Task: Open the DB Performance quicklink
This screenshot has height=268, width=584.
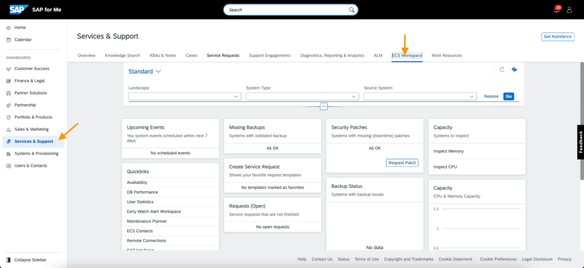Action: [142, 192]
